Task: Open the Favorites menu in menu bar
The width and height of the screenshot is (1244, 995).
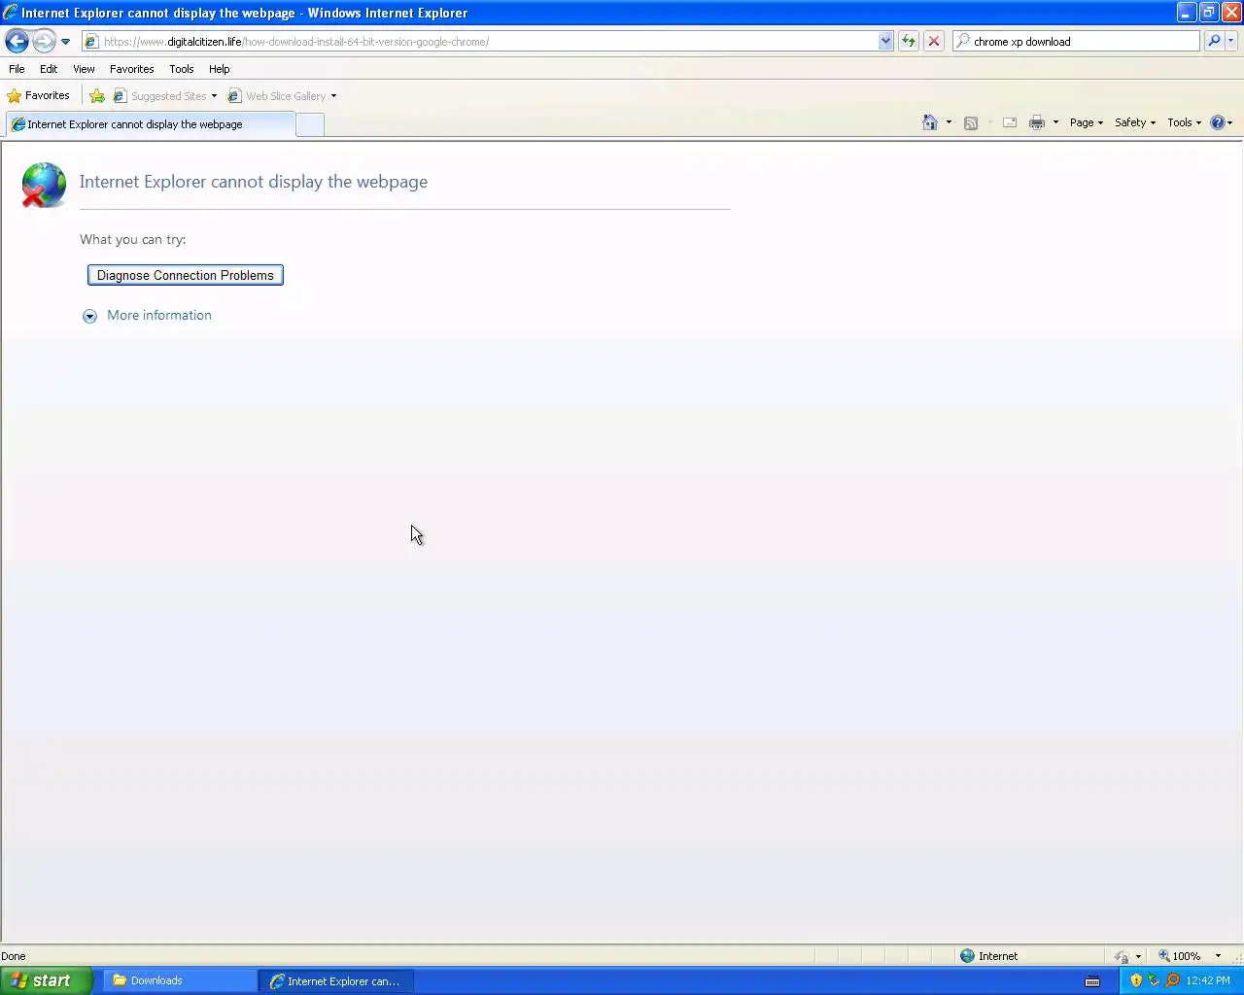Action: (x=131, y=69)
